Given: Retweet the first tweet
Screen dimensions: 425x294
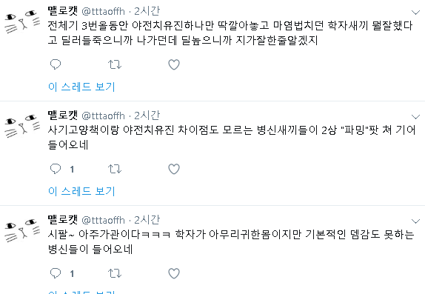Looking at the screenshot, I should [115, 64].
